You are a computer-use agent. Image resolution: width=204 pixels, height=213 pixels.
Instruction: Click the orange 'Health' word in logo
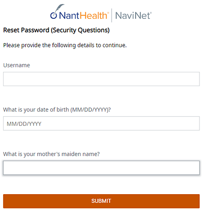click(x=93, y=15)
